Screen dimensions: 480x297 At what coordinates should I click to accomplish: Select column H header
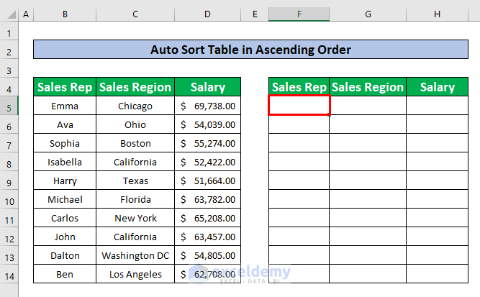coord(437,14)
